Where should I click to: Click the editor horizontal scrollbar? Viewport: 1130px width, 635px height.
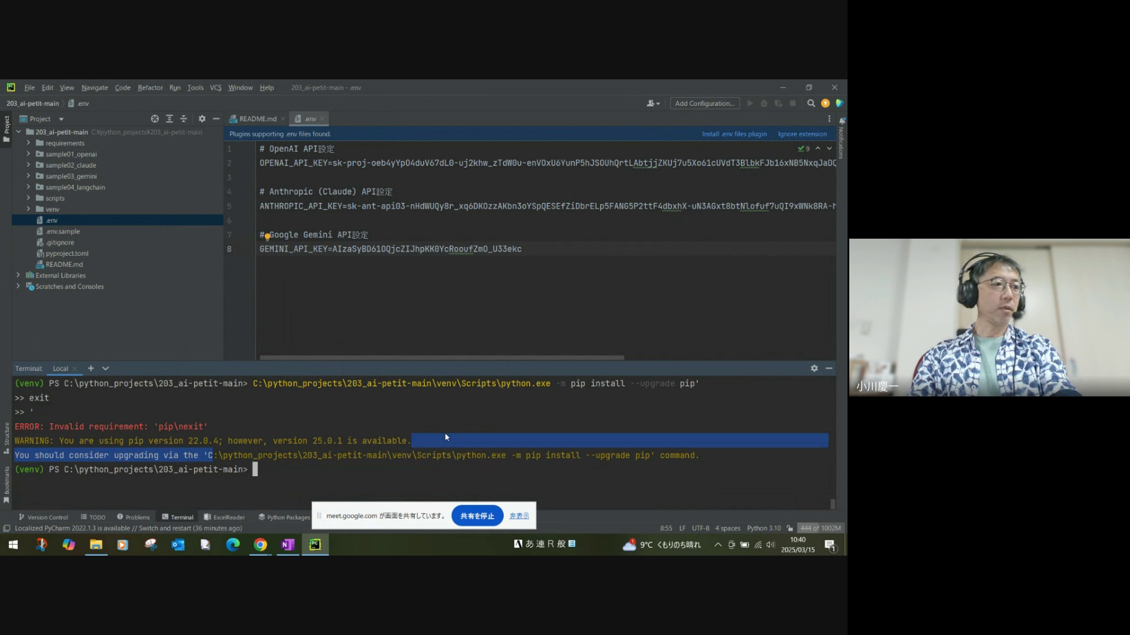pos(441,357)
